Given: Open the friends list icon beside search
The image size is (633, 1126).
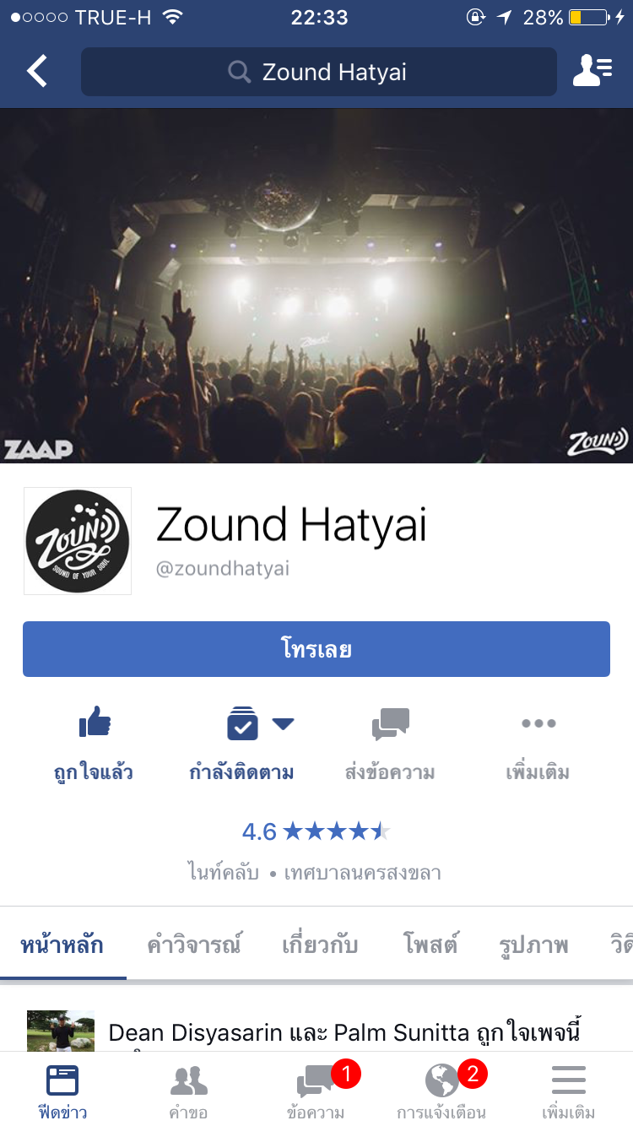Looking at the screenshot, I should pyautogui.click(x=592, y=72).
